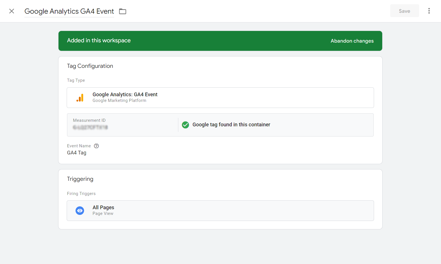This screenshot has width=441, height=264.
Task: Open the Event Name help question icon
Action: 97,146
